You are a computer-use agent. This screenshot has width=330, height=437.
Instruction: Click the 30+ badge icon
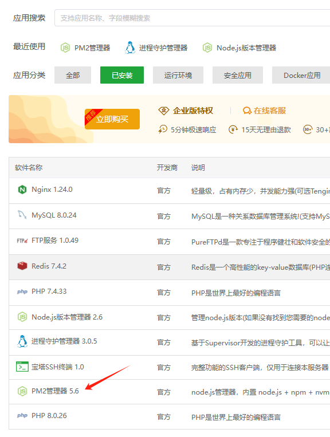tap(308, 129)
